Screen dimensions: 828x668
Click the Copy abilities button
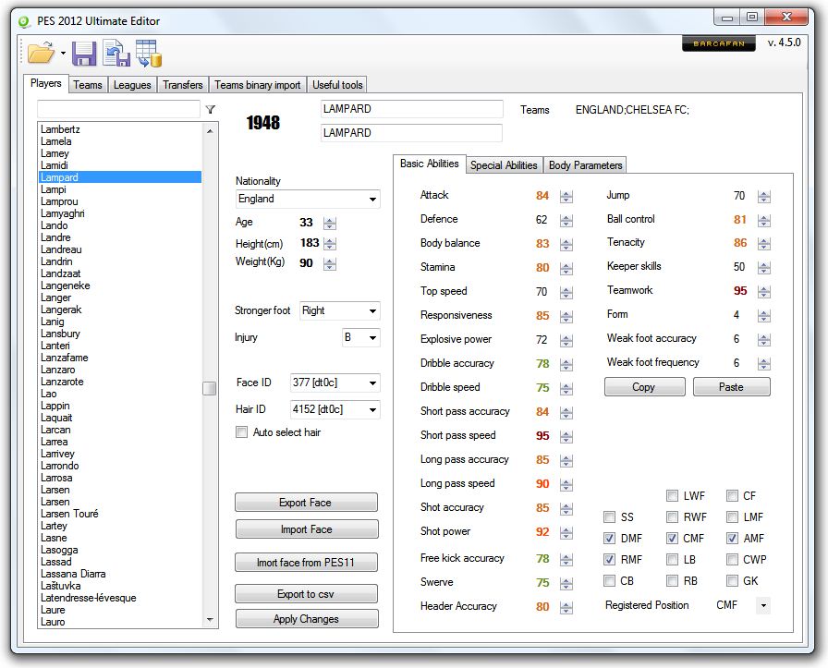tap(644, 387)
